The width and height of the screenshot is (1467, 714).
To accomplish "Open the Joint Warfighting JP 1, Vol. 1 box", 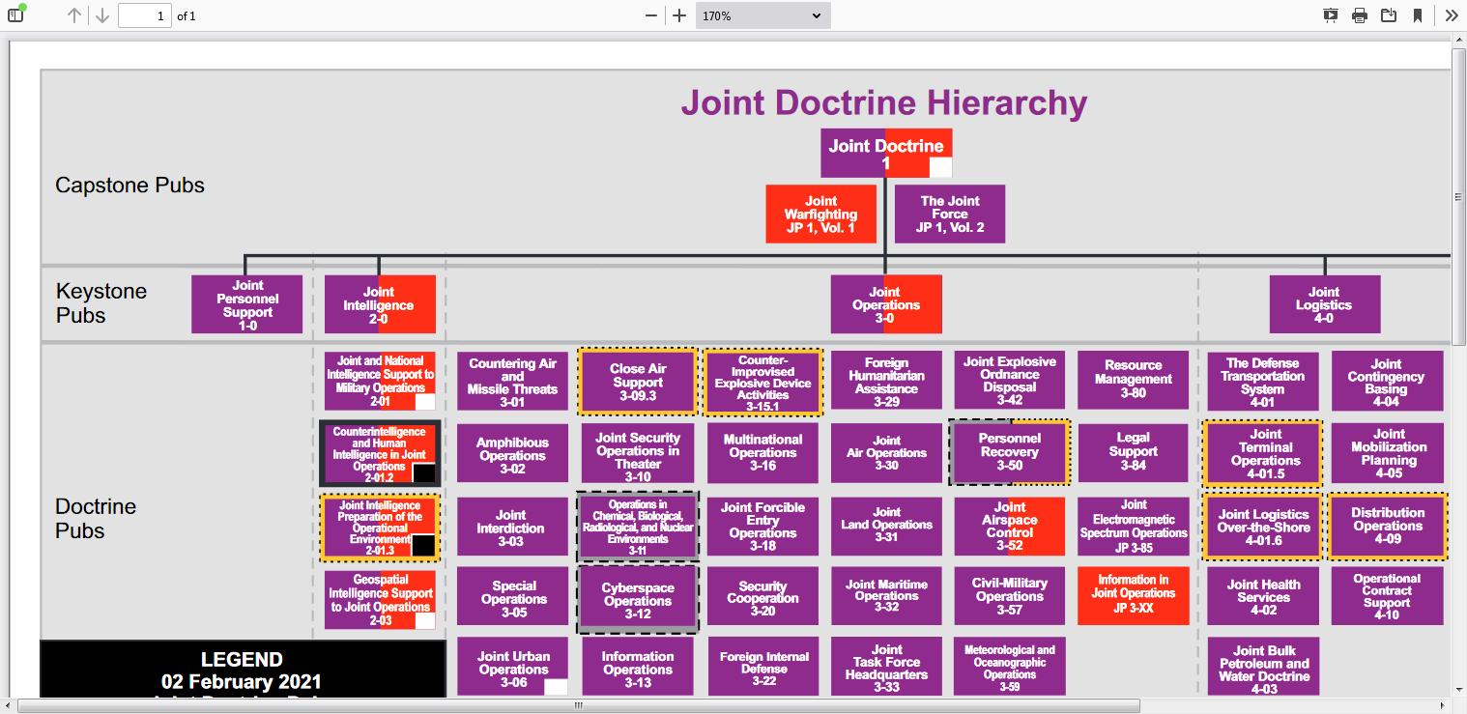I will (x=820, y=214).
